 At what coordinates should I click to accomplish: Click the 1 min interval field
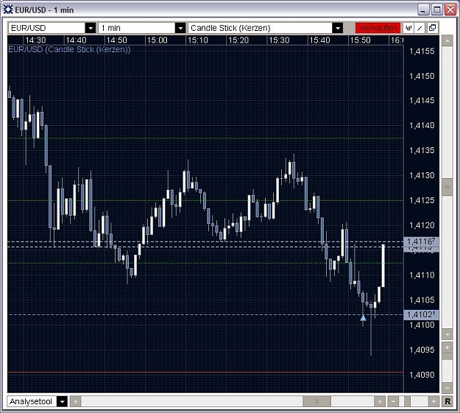(x=137, y=28)
